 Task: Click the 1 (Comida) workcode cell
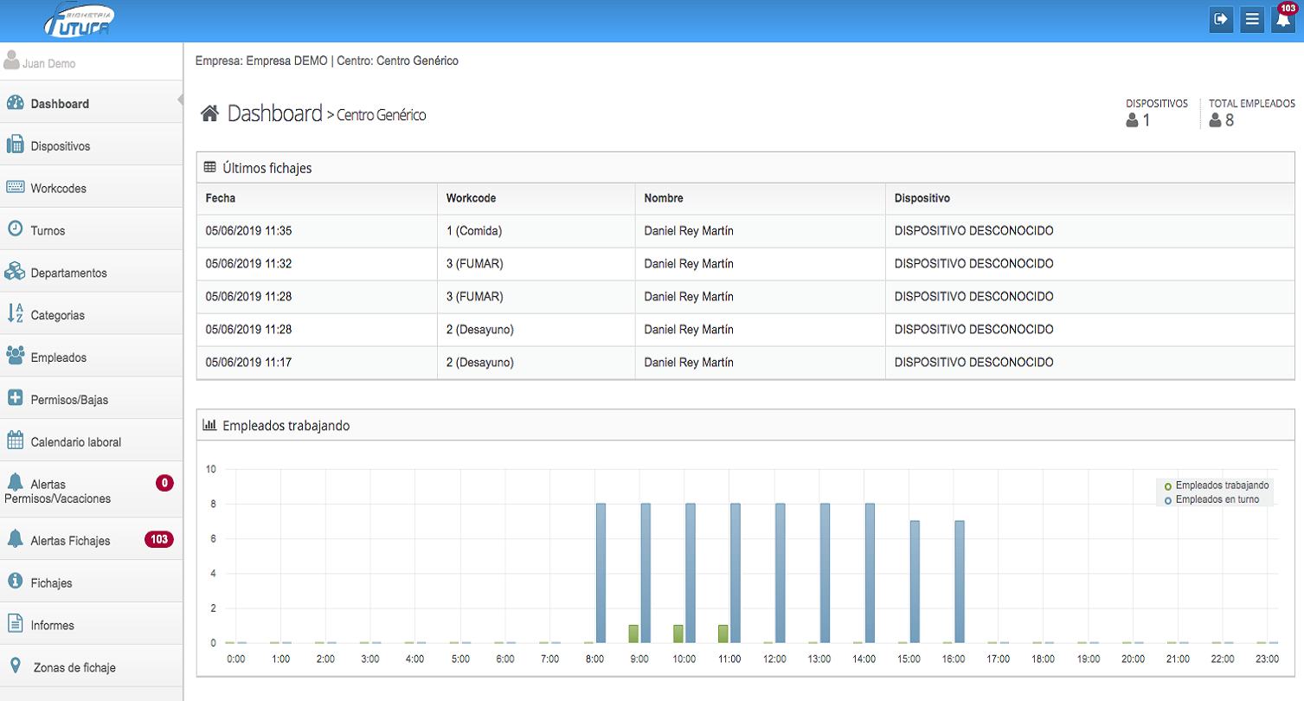coord(536,231)
